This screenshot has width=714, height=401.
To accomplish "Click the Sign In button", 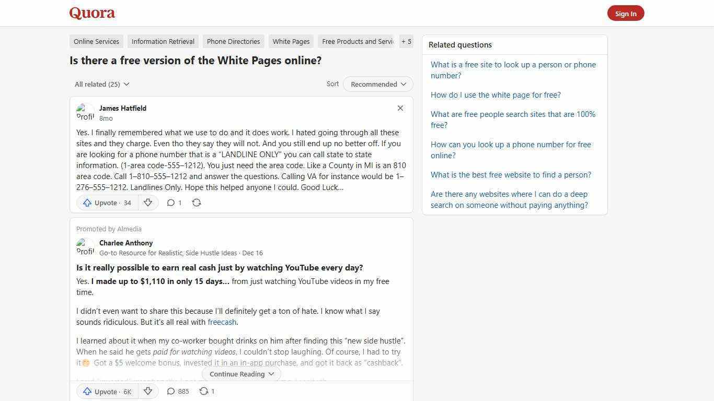I will pyautogui.click(x=626, y=13).
